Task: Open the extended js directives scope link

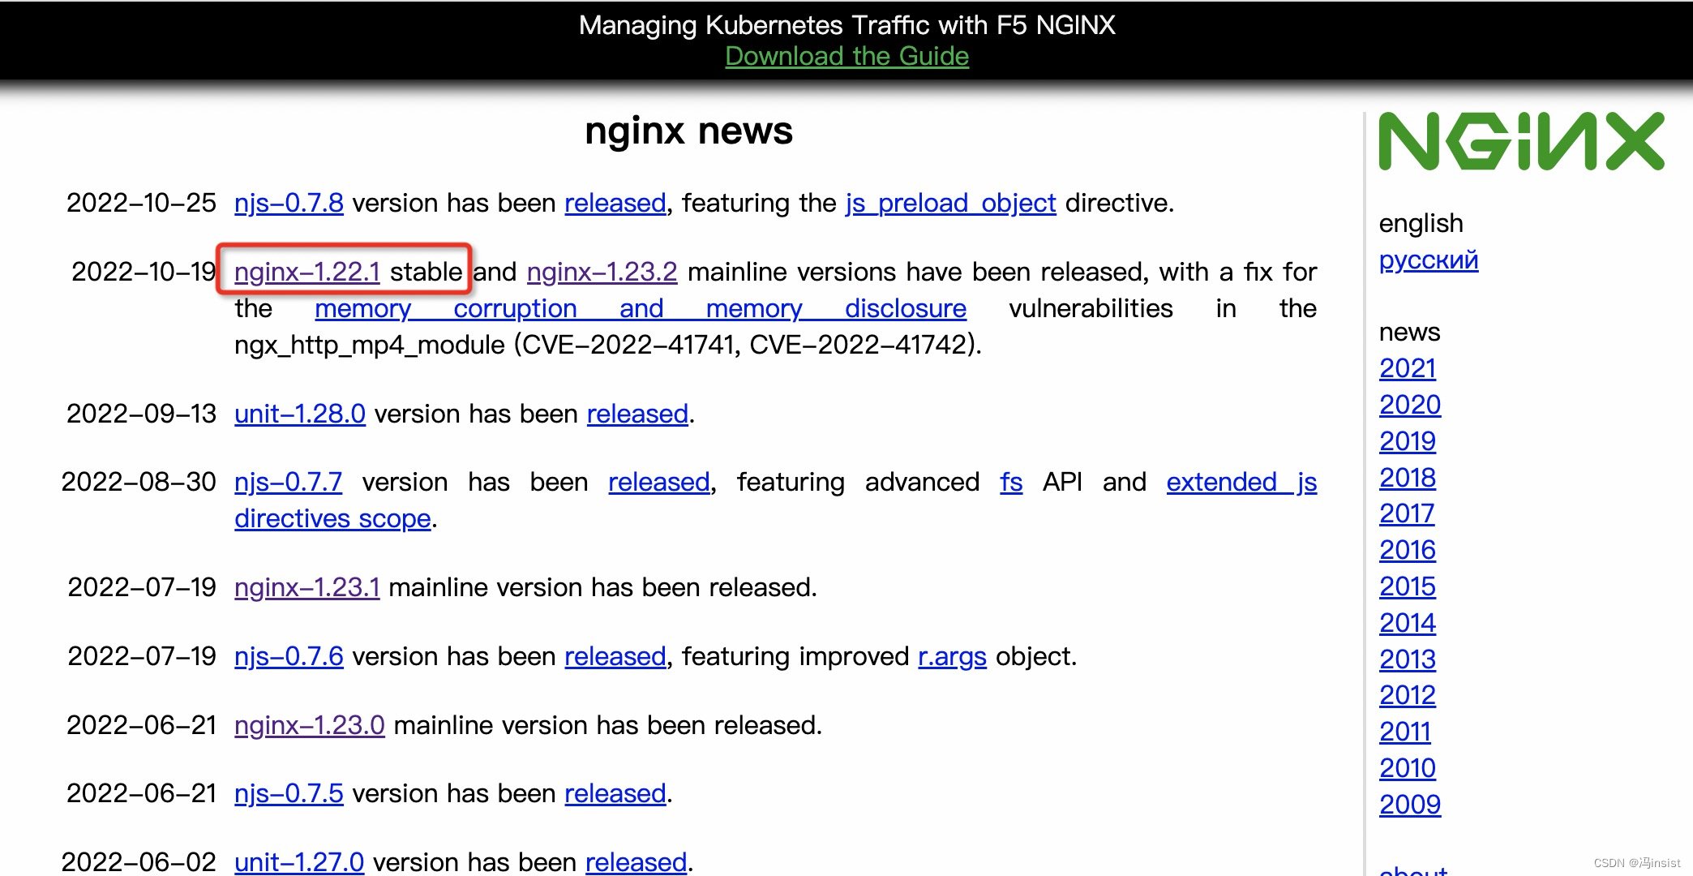Action: point(1241,482)
